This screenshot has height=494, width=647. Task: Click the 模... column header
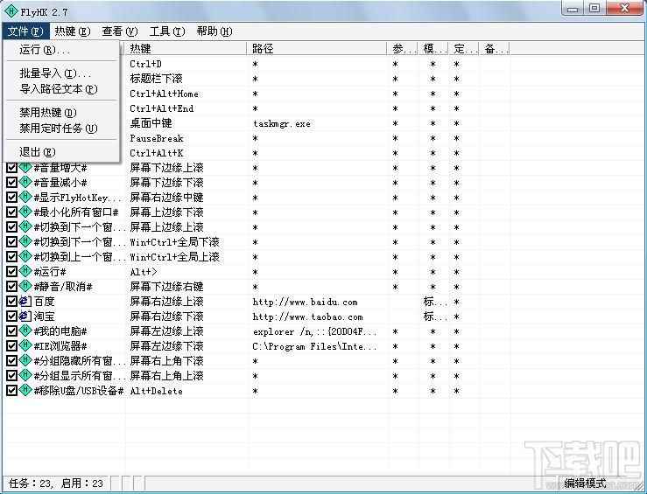pos(433,49)
